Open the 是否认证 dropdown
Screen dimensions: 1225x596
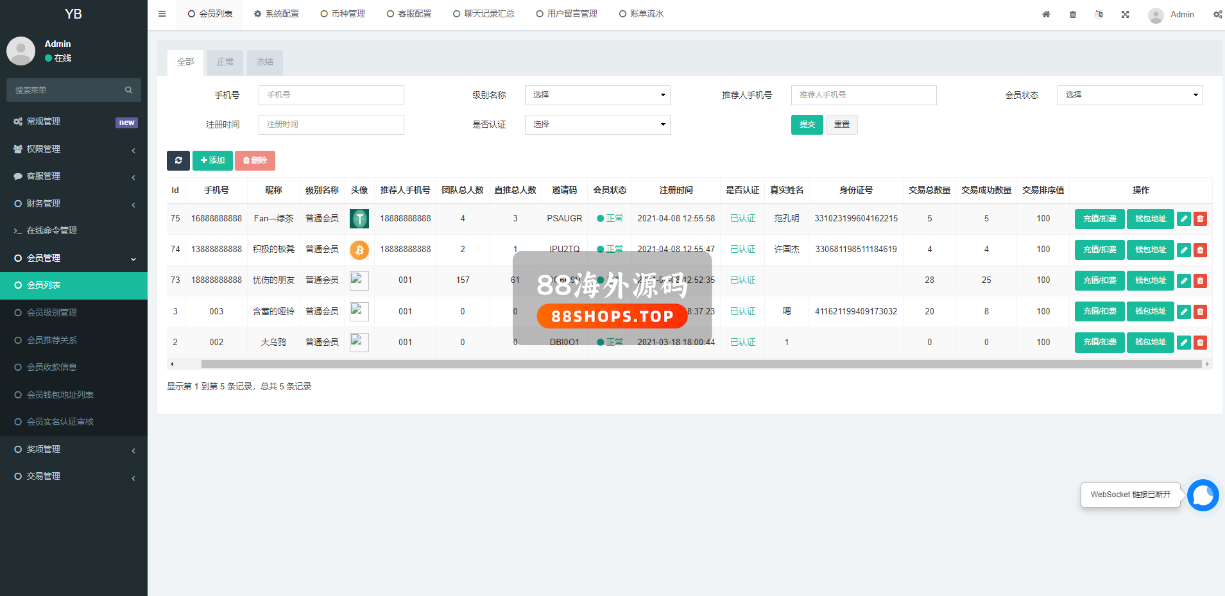click(597, 124)
